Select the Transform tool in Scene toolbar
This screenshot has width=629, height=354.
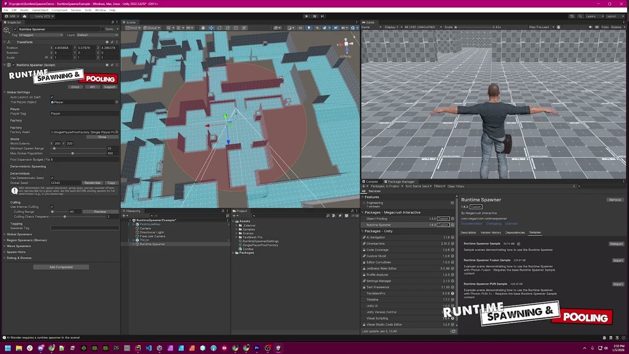[244, 28]
